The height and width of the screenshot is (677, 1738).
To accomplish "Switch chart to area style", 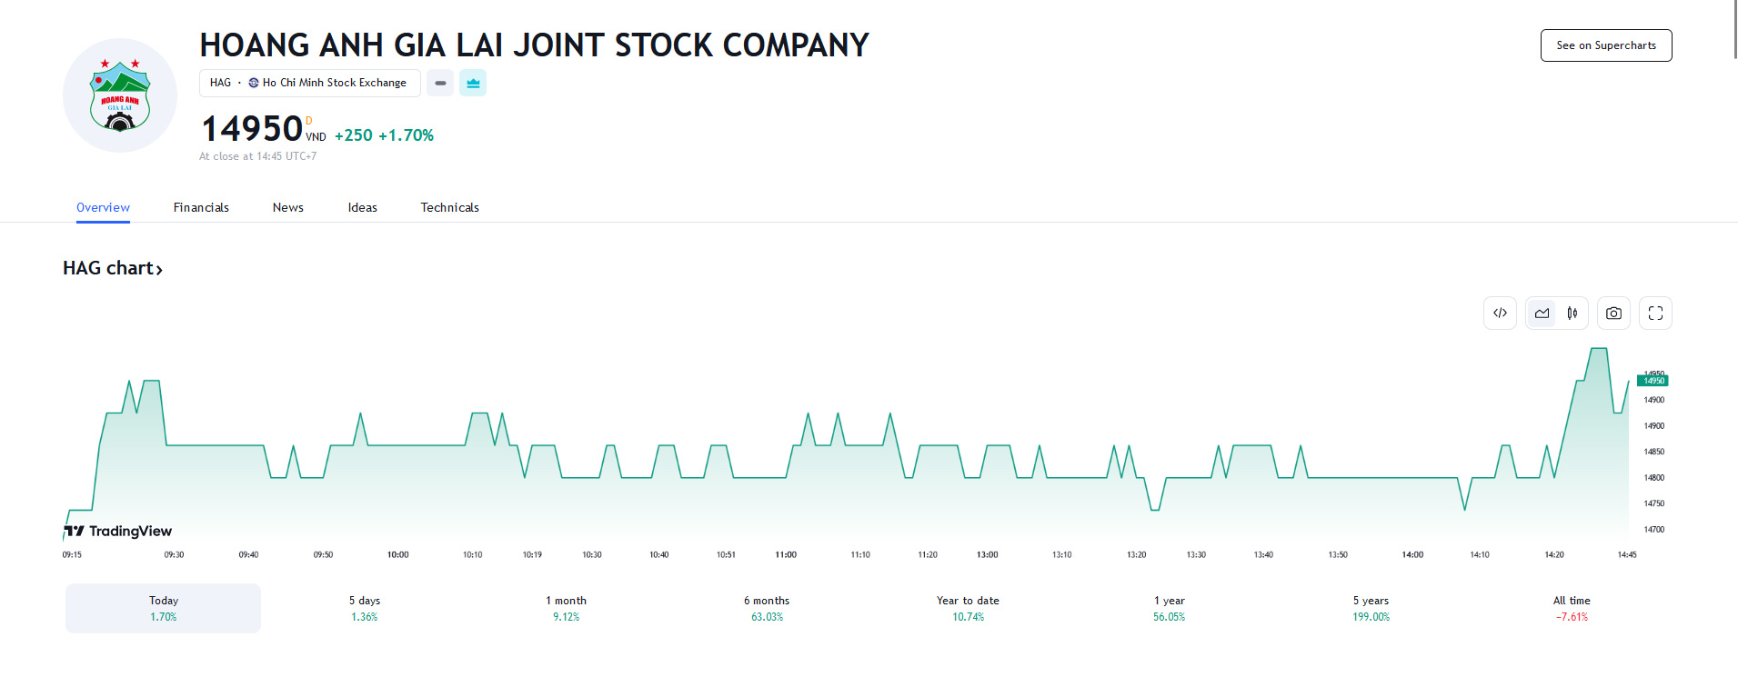I will pos(1542,314).
